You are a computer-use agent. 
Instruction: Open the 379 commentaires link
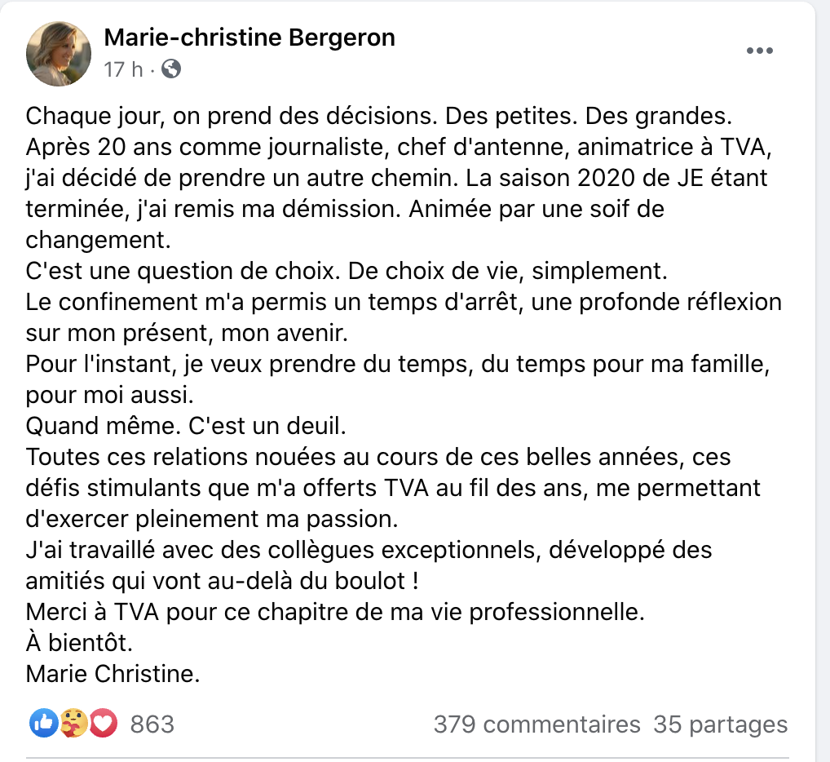[536, 724]
